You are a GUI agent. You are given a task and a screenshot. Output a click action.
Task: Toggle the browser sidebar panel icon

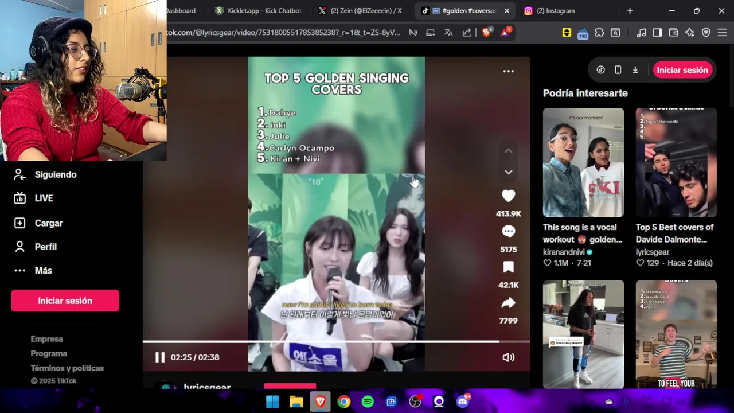click(x=658, y=33)
